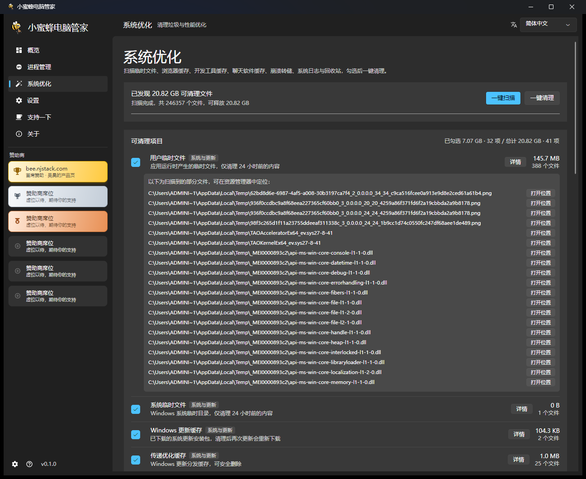Open the 简体中文 language dropdown

pos(548,25)
